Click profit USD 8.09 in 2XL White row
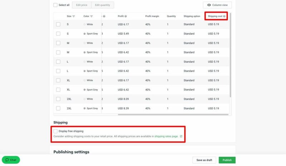Screen dimensions: 286x166 click(x=123, y=99)
